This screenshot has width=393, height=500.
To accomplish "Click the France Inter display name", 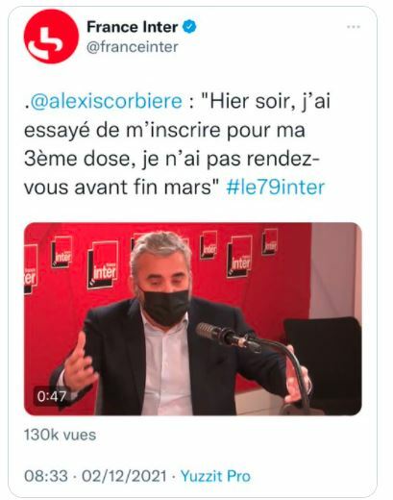I will click(x=133, y=27).
